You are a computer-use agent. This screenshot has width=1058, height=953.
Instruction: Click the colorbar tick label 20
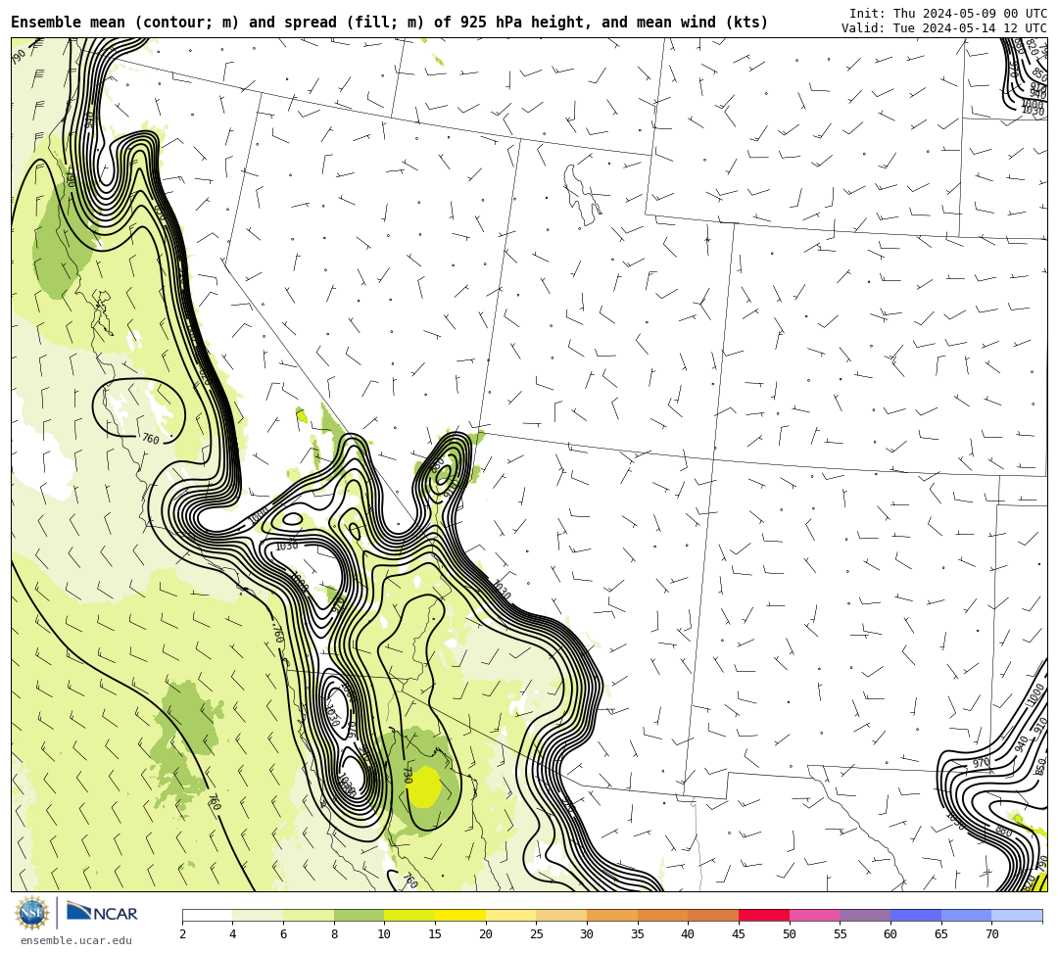[x=486, y=934]
